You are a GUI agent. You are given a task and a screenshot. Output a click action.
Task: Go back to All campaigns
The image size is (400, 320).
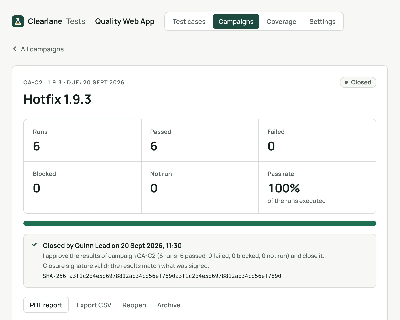pos(42,49)
